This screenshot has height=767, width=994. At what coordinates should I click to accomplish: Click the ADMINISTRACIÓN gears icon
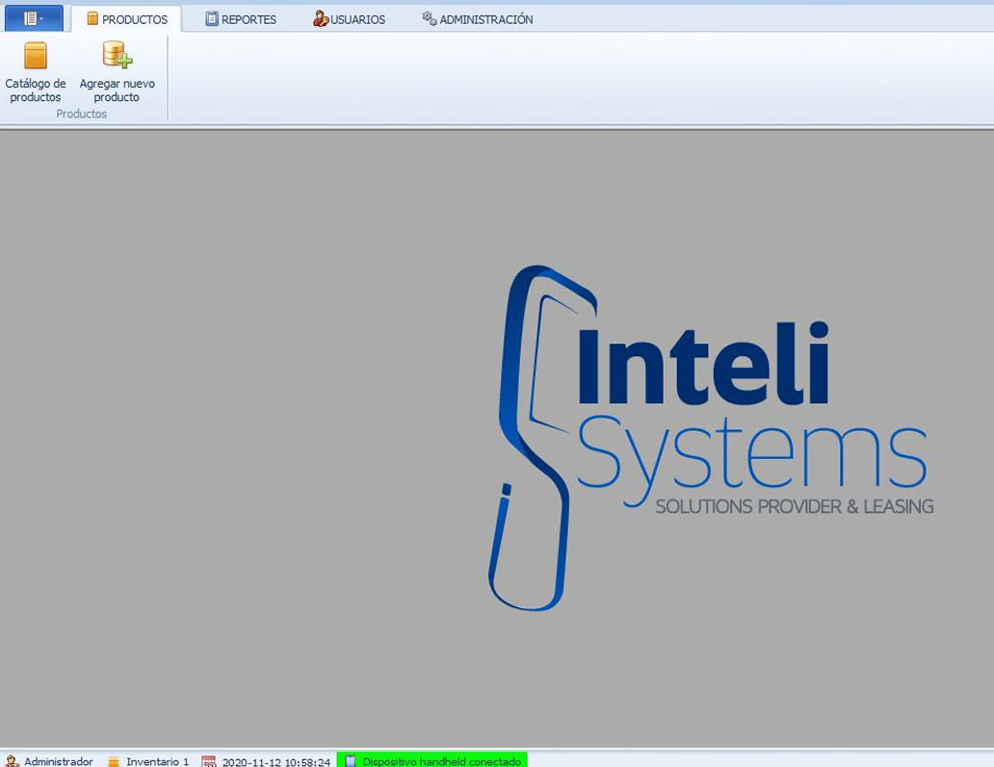coord(430,18)
